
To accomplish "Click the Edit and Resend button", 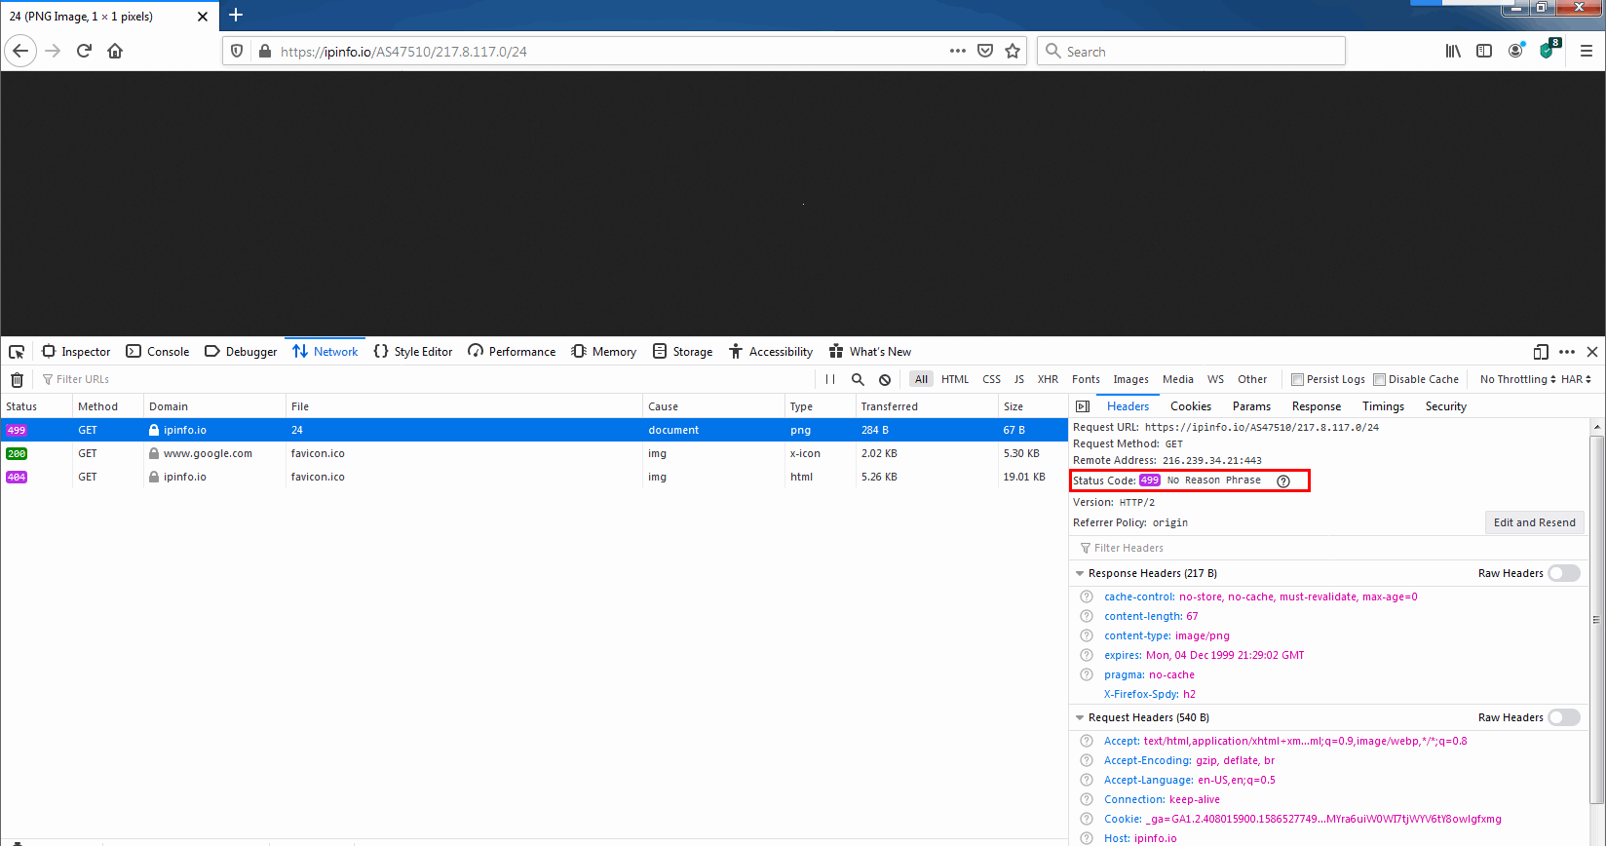I will coord(1534,522).
